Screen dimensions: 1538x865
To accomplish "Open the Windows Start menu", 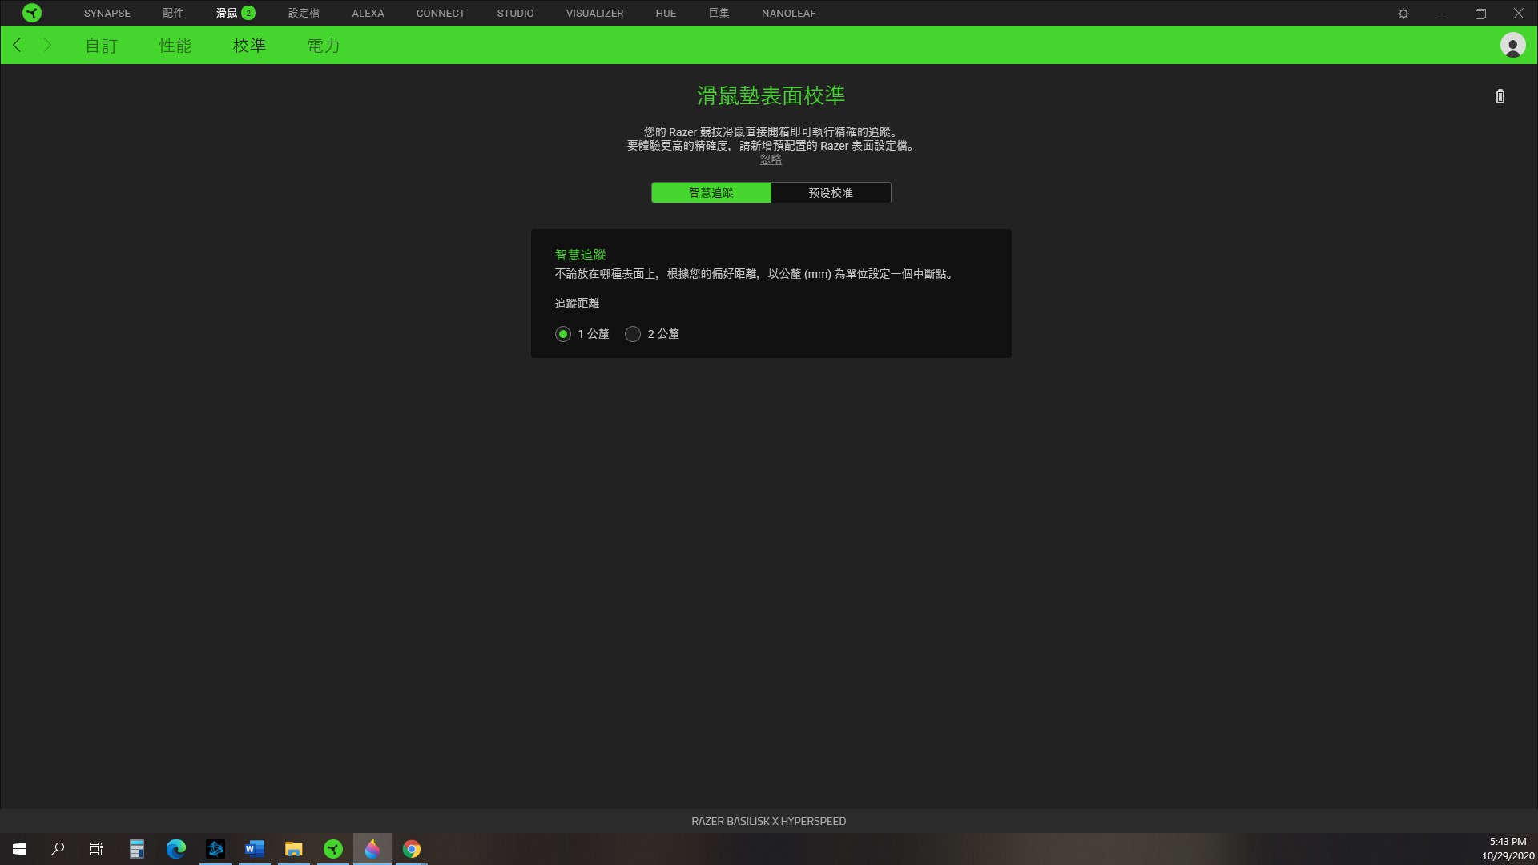I will point(19,849).
